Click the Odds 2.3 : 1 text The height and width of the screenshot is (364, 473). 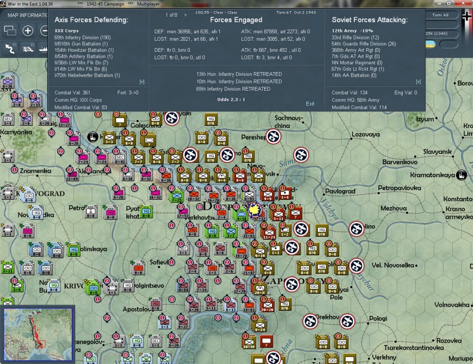(x=231, y=99)
